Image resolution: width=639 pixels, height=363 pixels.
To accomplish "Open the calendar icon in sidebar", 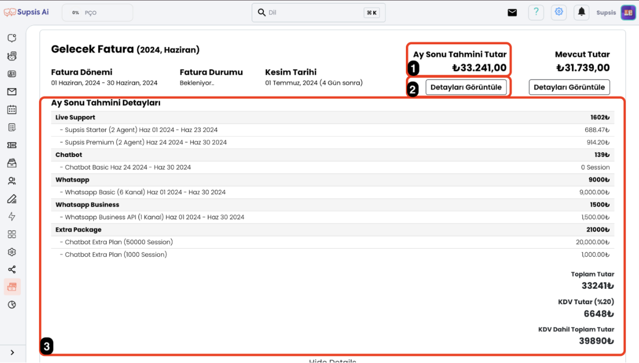I will pyautogui.click(x=12, y=109).
